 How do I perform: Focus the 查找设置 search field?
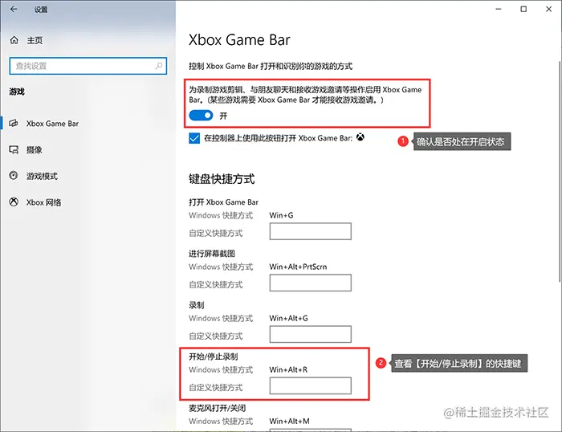(x=88, y=66)
